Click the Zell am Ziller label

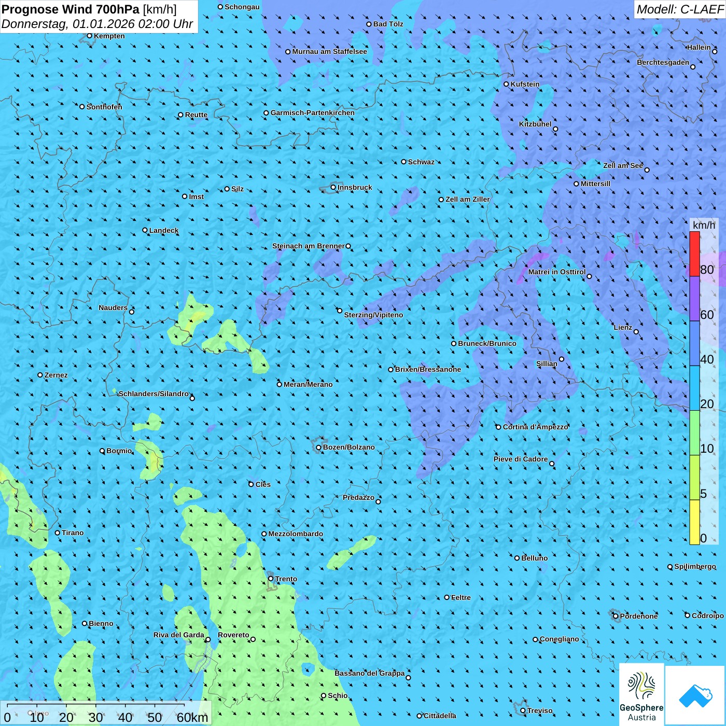pyautogui.click(x=467, y=199)
